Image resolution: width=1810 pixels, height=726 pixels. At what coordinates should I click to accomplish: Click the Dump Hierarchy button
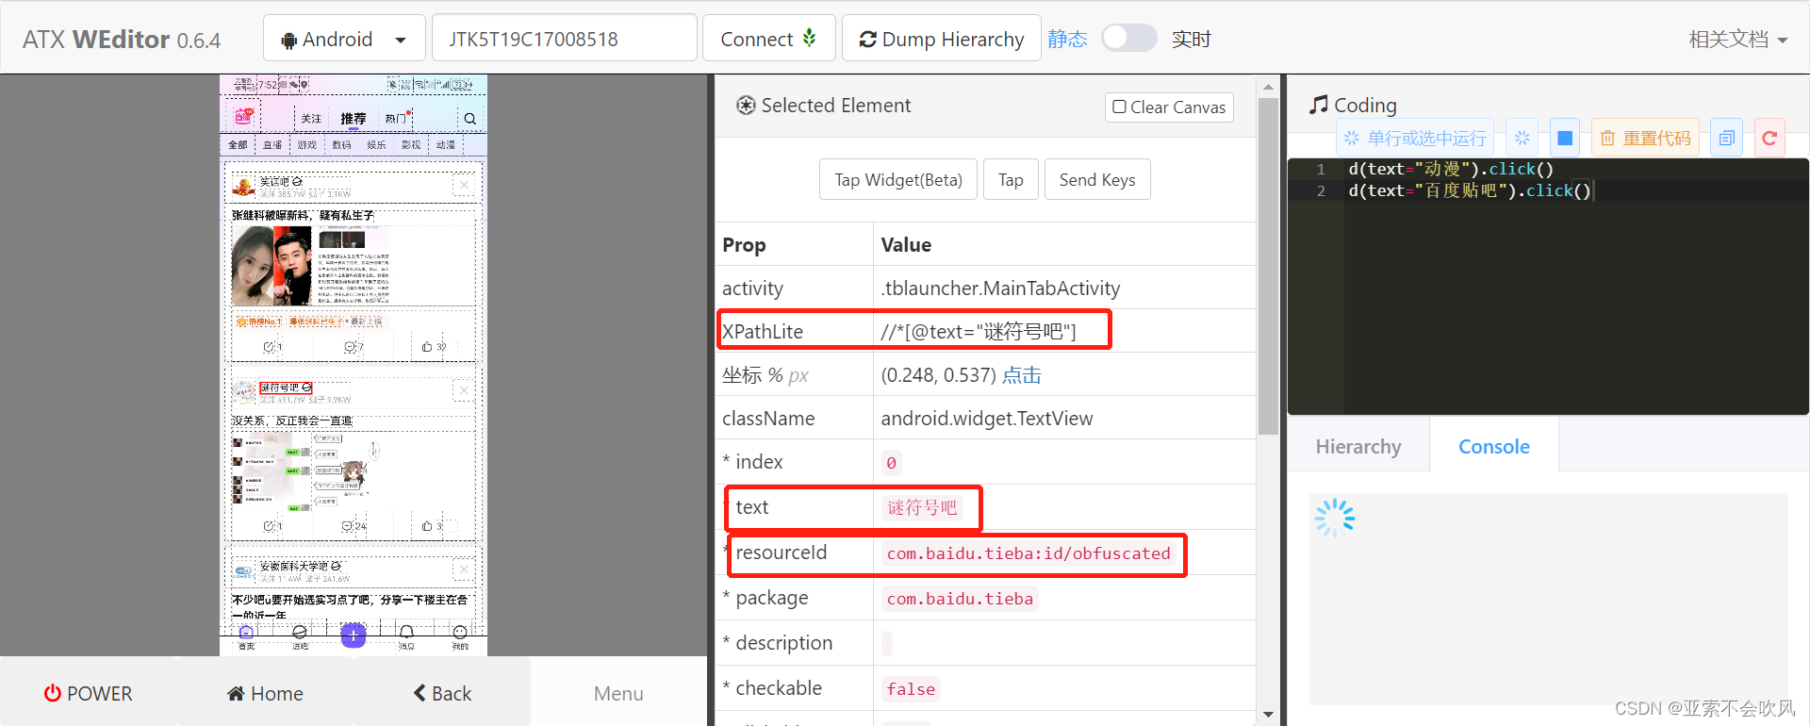942,39
